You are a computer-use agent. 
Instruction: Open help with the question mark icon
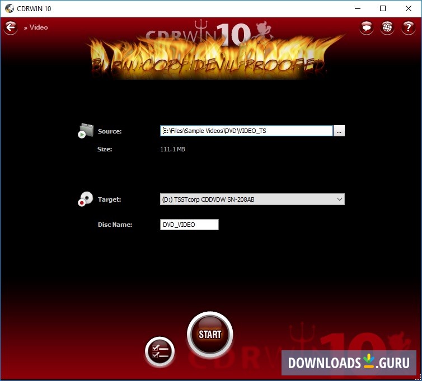click(408, 27)
